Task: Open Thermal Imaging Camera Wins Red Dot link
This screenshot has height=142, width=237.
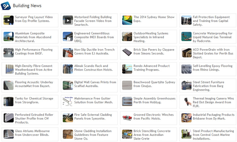Action: point(213,102)
